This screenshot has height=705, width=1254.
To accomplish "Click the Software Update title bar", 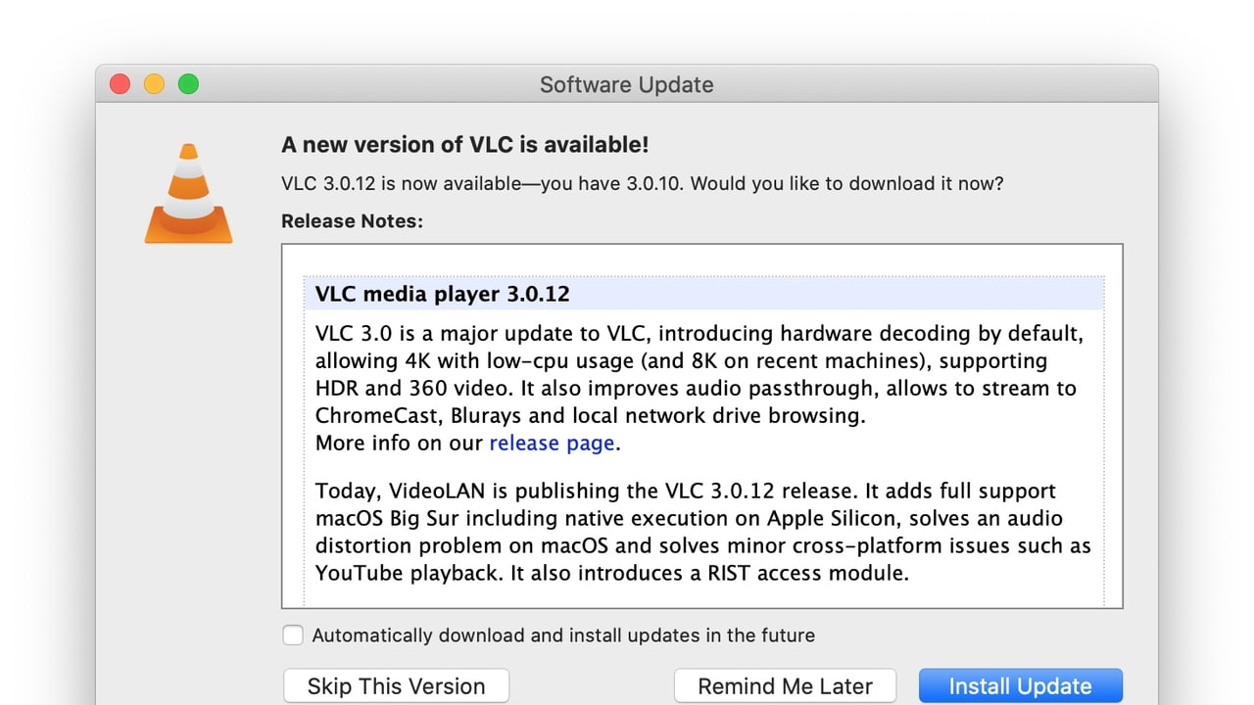I will (626, 84).
